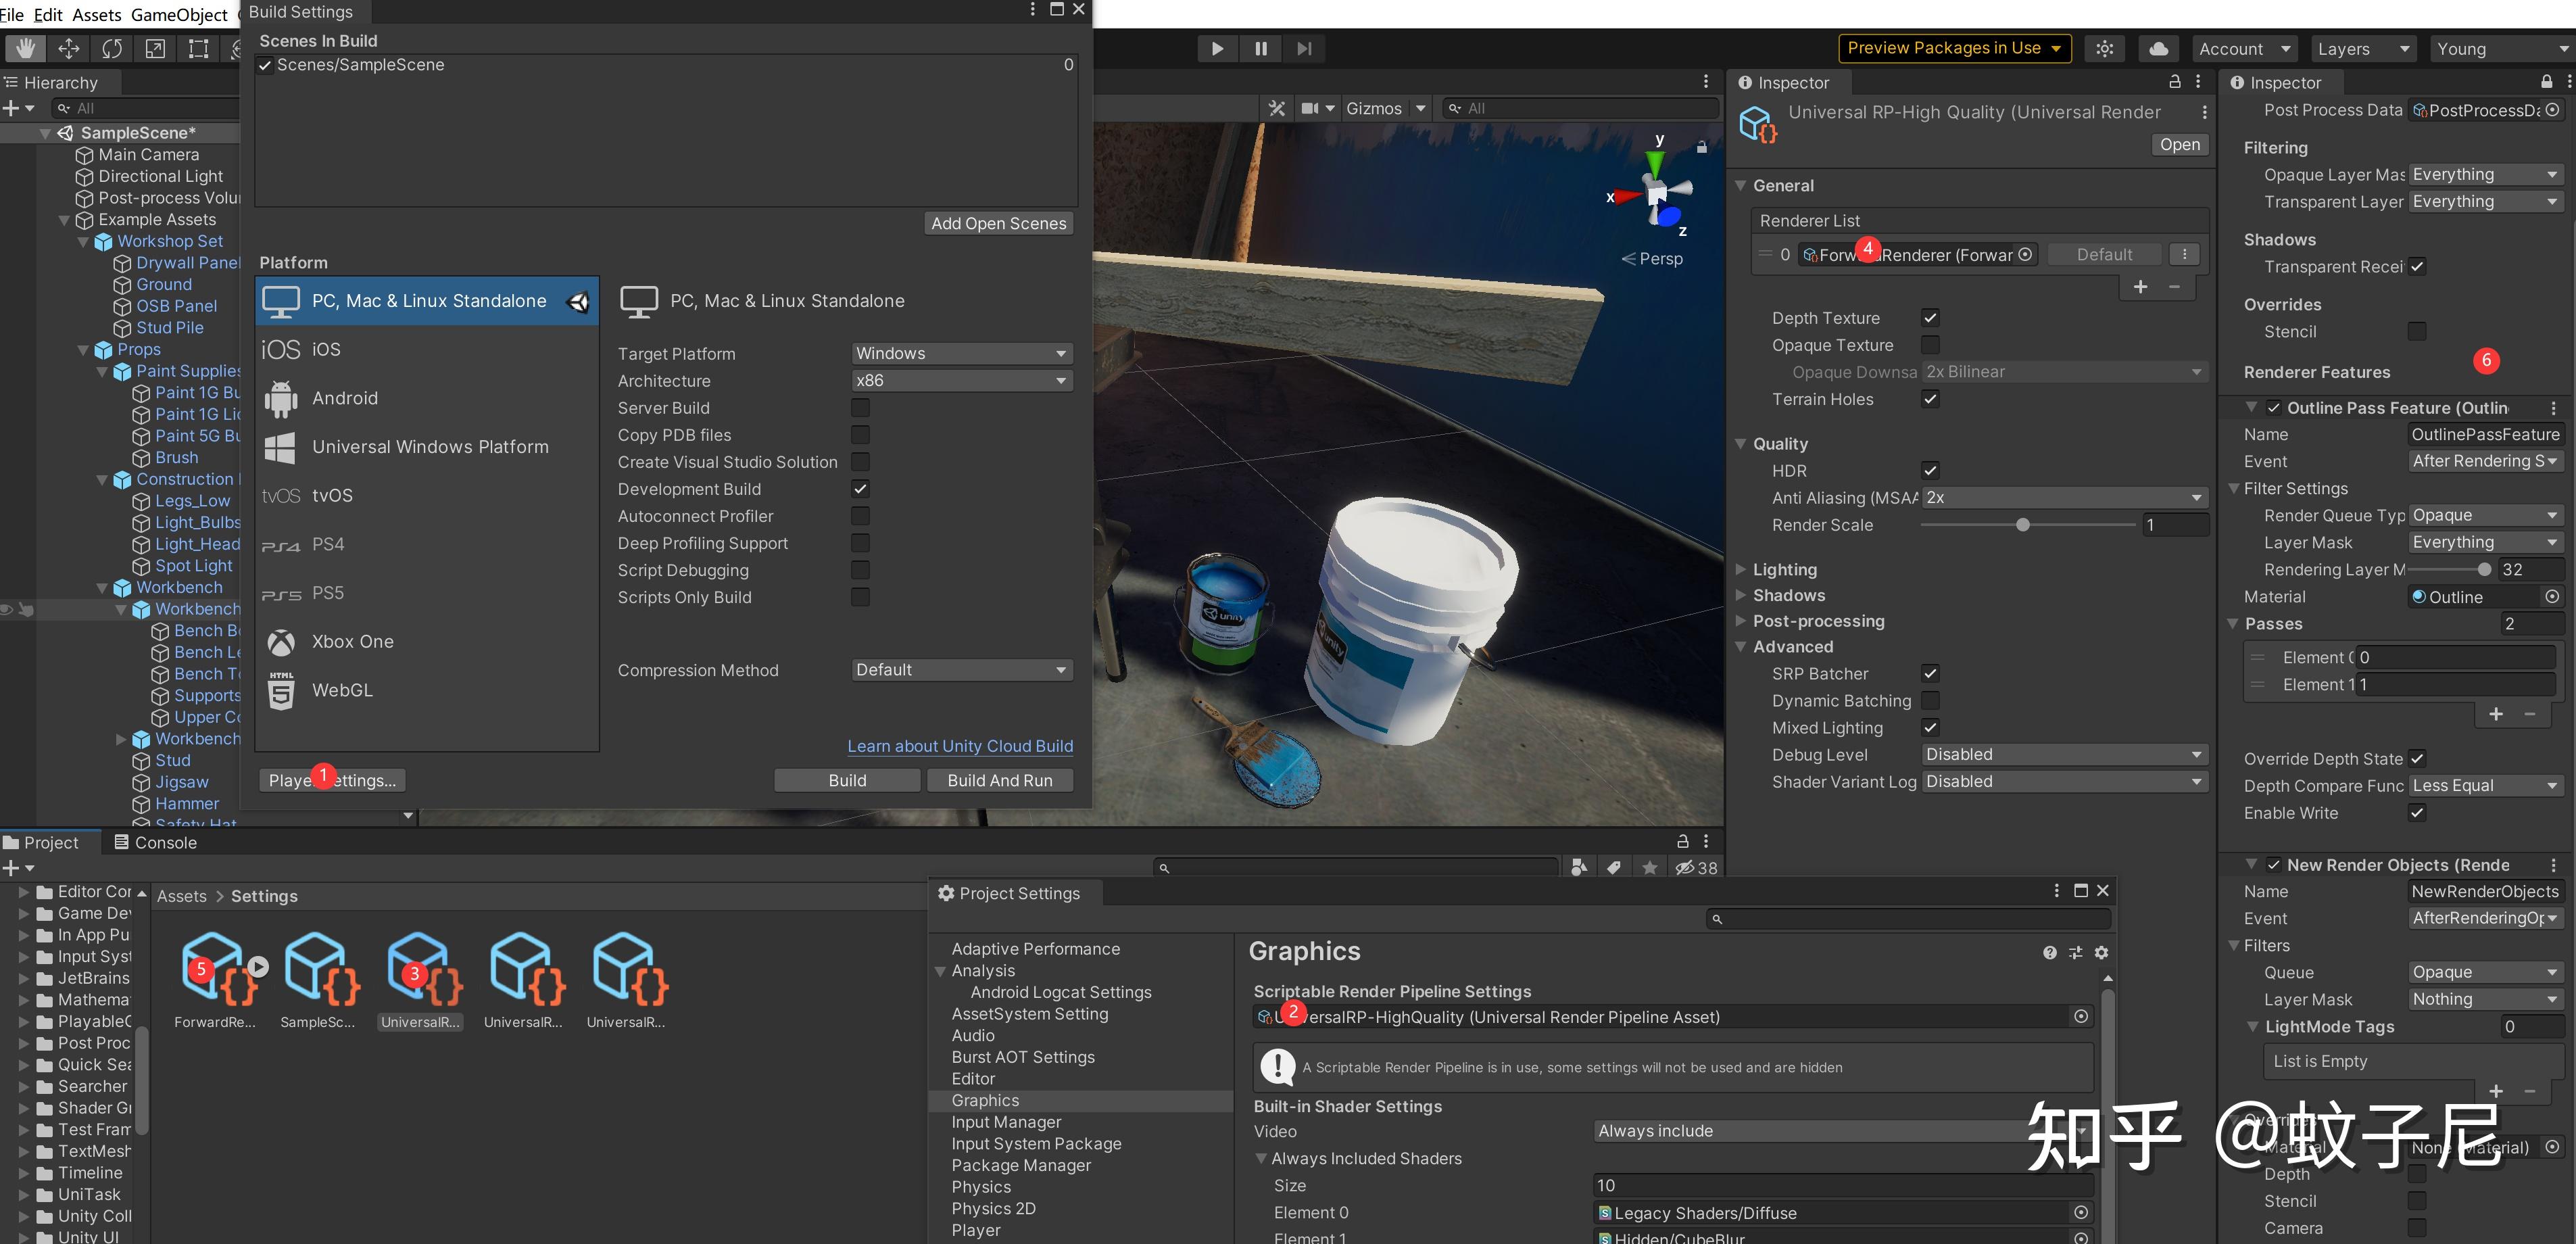Open the Assets menu
Screen dimensions: 2576x1244
pos(96,14)
